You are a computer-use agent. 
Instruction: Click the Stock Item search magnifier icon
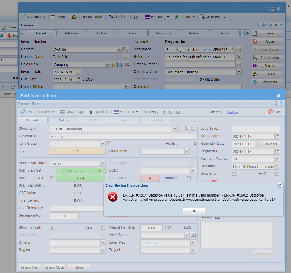point(186,129)
